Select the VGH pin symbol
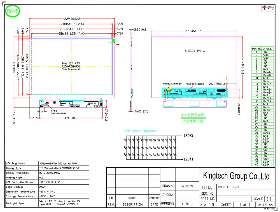The height and width of the screenshot is (212, 280). 266,159
